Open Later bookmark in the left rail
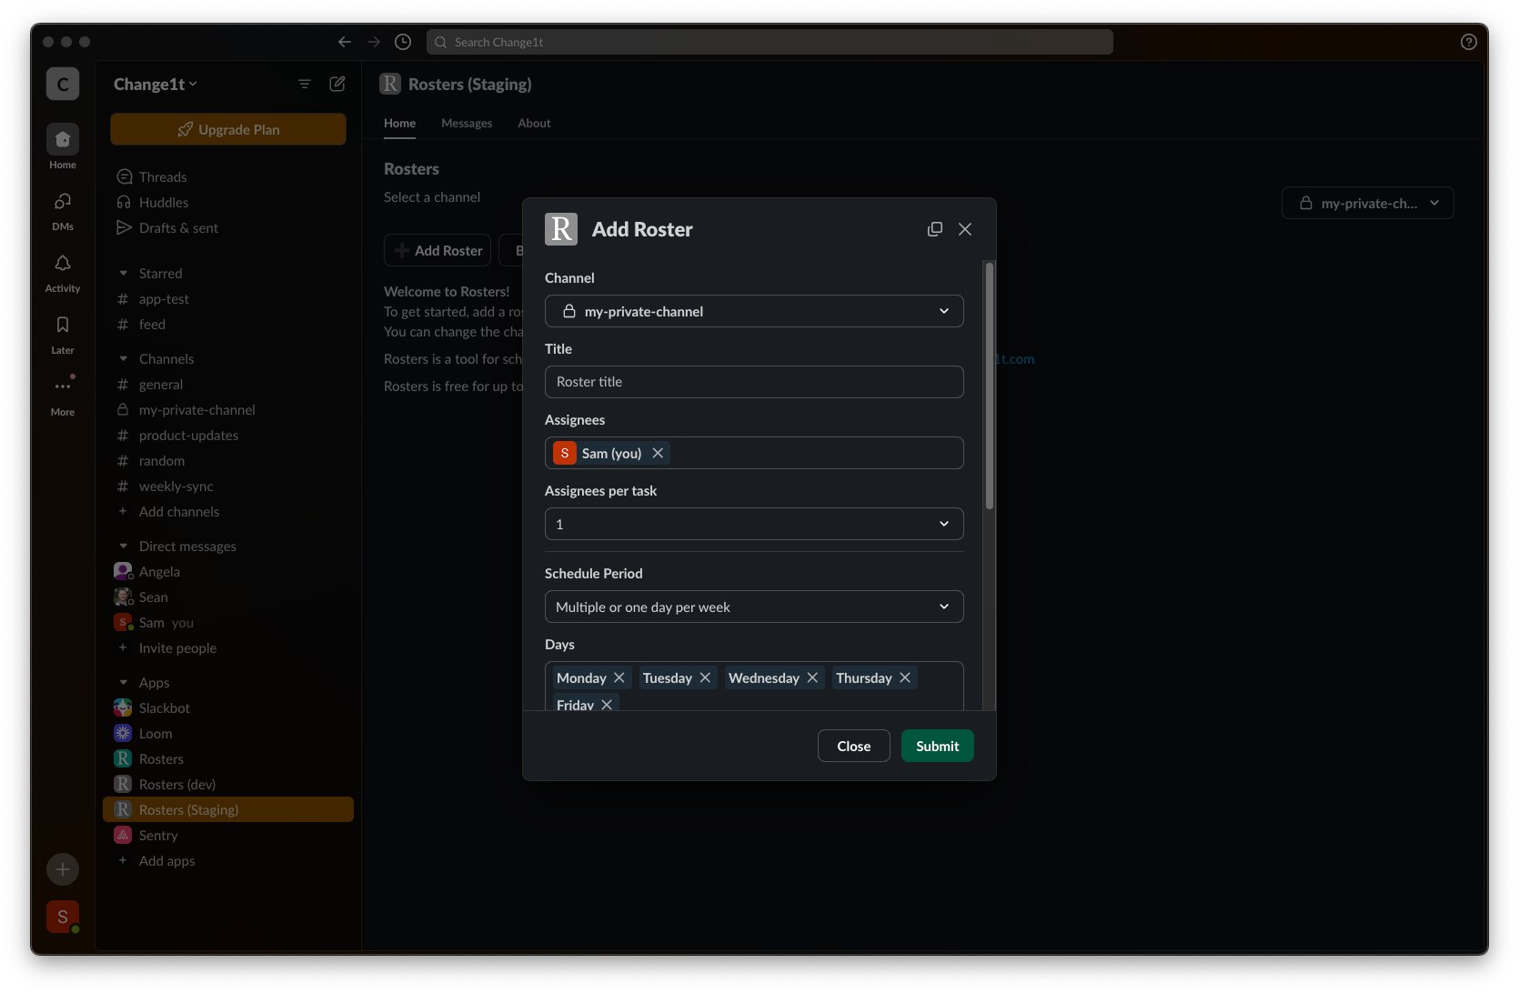 pos(63,333)
